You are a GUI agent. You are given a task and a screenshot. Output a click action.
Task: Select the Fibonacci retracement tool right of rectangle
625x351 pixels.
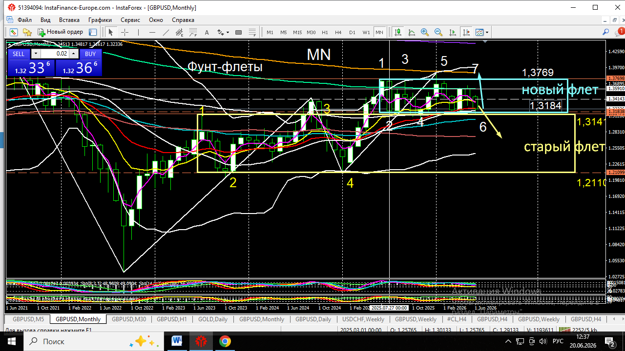252,32
